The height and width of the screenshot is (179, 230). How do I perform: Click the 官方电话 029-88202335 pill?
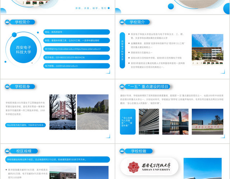(77, 57)
